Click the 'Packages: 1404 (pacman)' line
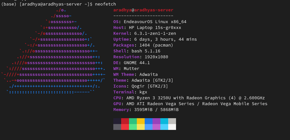Screen dimensions: 290x140 click(x=143, y=45)
